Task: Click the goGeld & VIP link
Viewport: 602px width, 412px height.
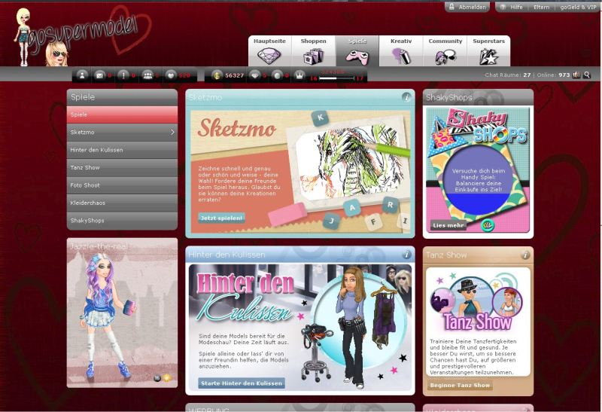Action: click(578, 7)
